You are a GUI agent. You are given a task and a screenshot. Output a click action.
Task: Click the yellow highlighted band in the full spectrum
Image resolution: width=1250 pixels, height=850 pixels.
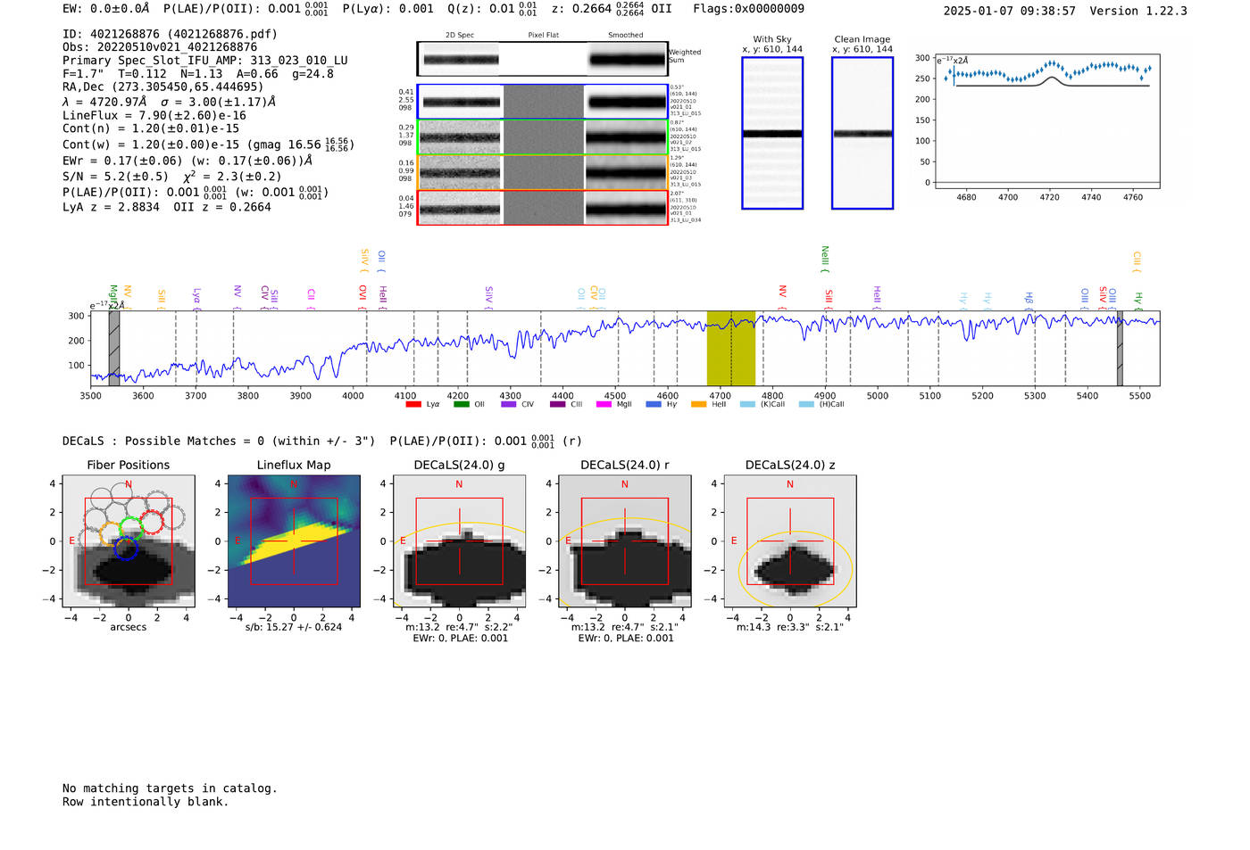(x=731, y=348)
